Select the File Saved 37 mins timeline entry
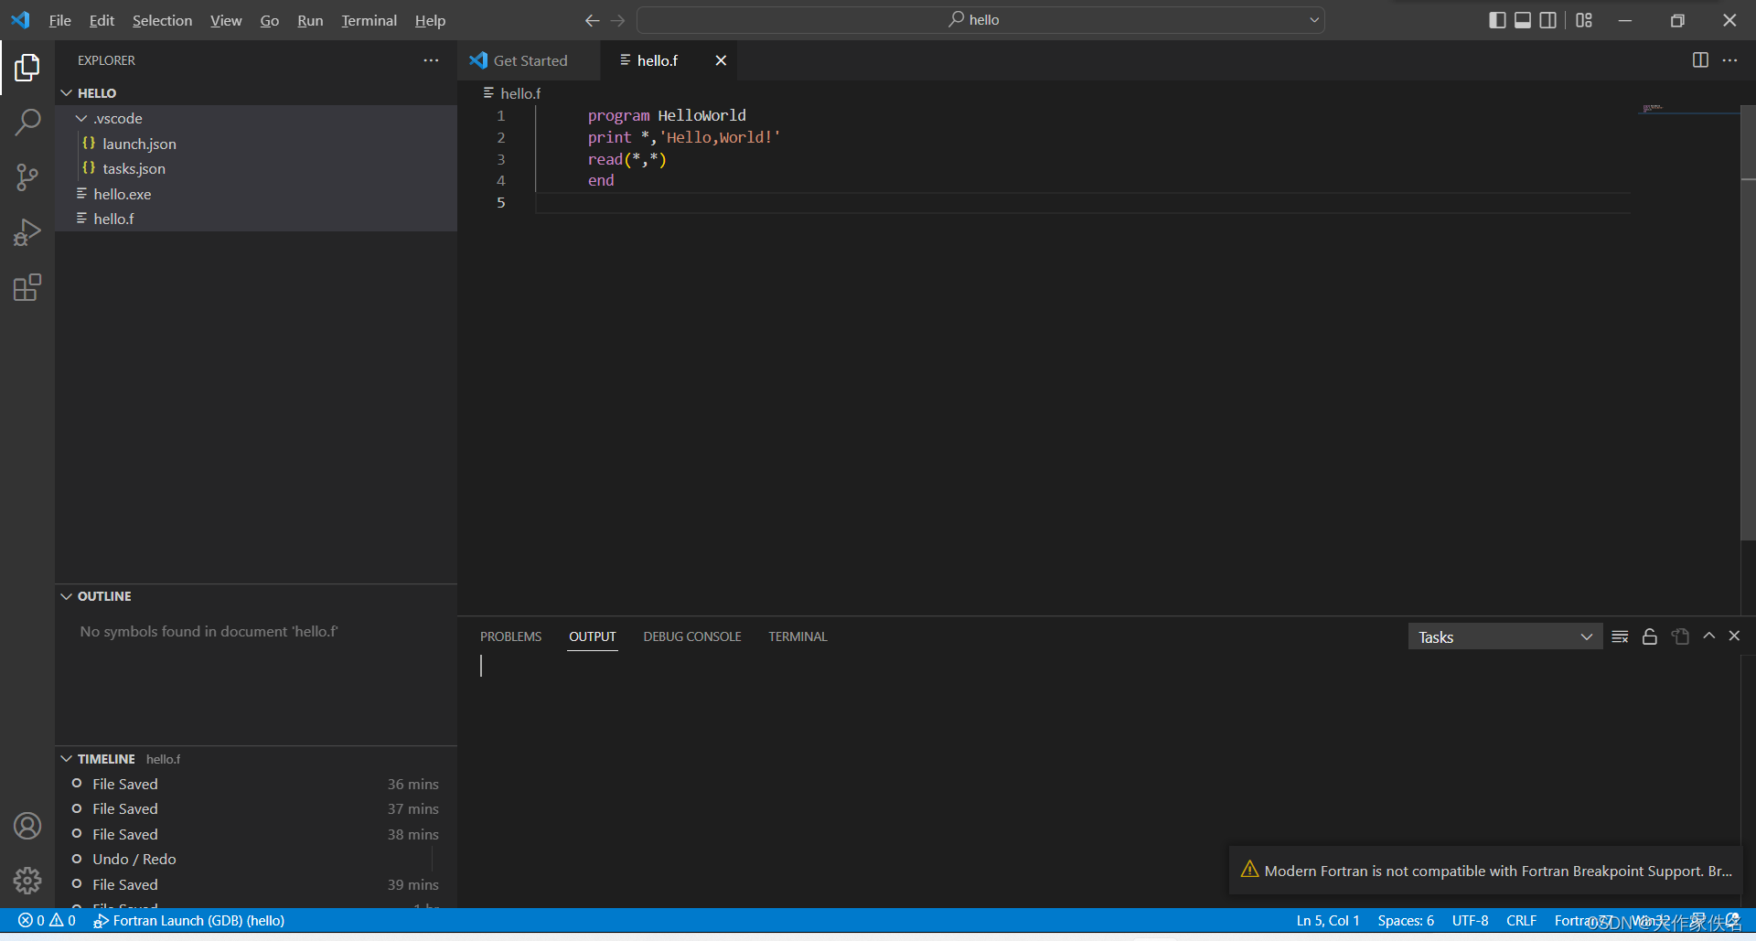The height and width of the screenshot is (941, 1756). click(x=256, y=808)
